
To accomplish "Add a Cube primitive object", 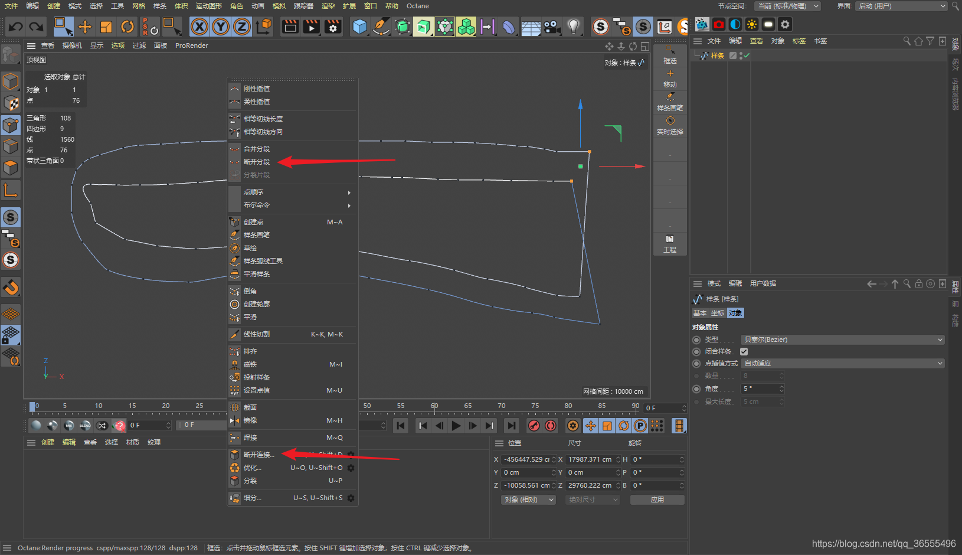I will pos(360,27).
